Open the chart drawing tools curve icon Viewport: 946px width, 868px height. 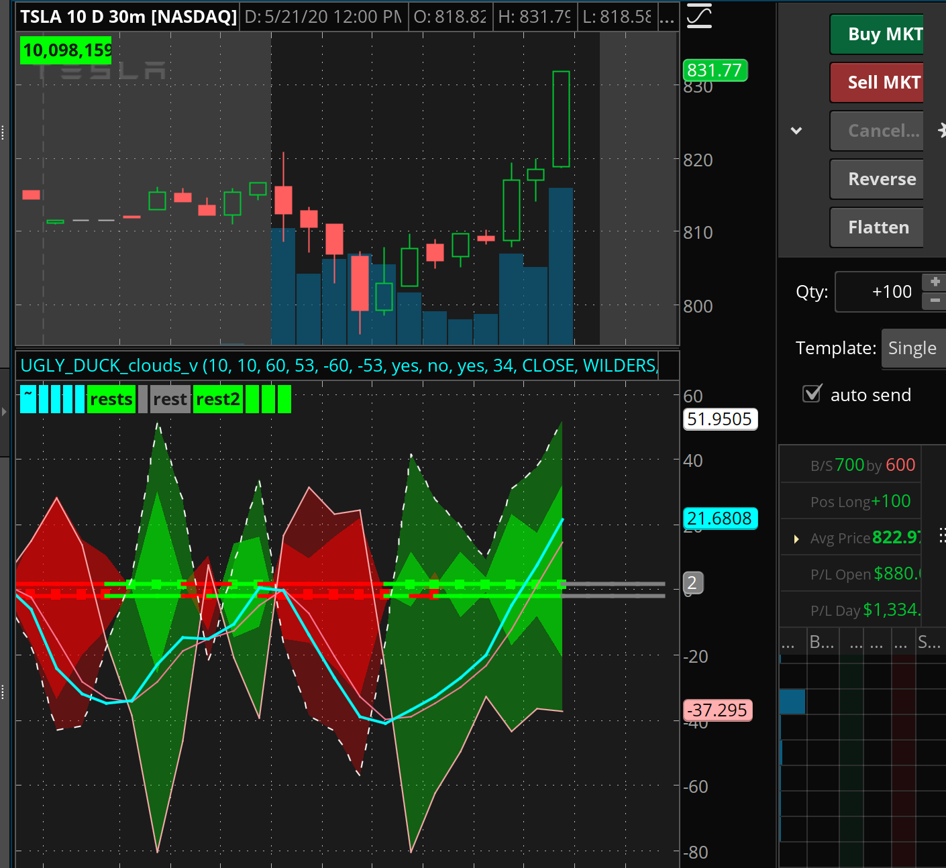tap(699, 16)
